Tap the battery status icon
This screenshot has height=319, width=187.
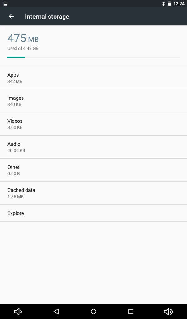[x=169, y=4]
